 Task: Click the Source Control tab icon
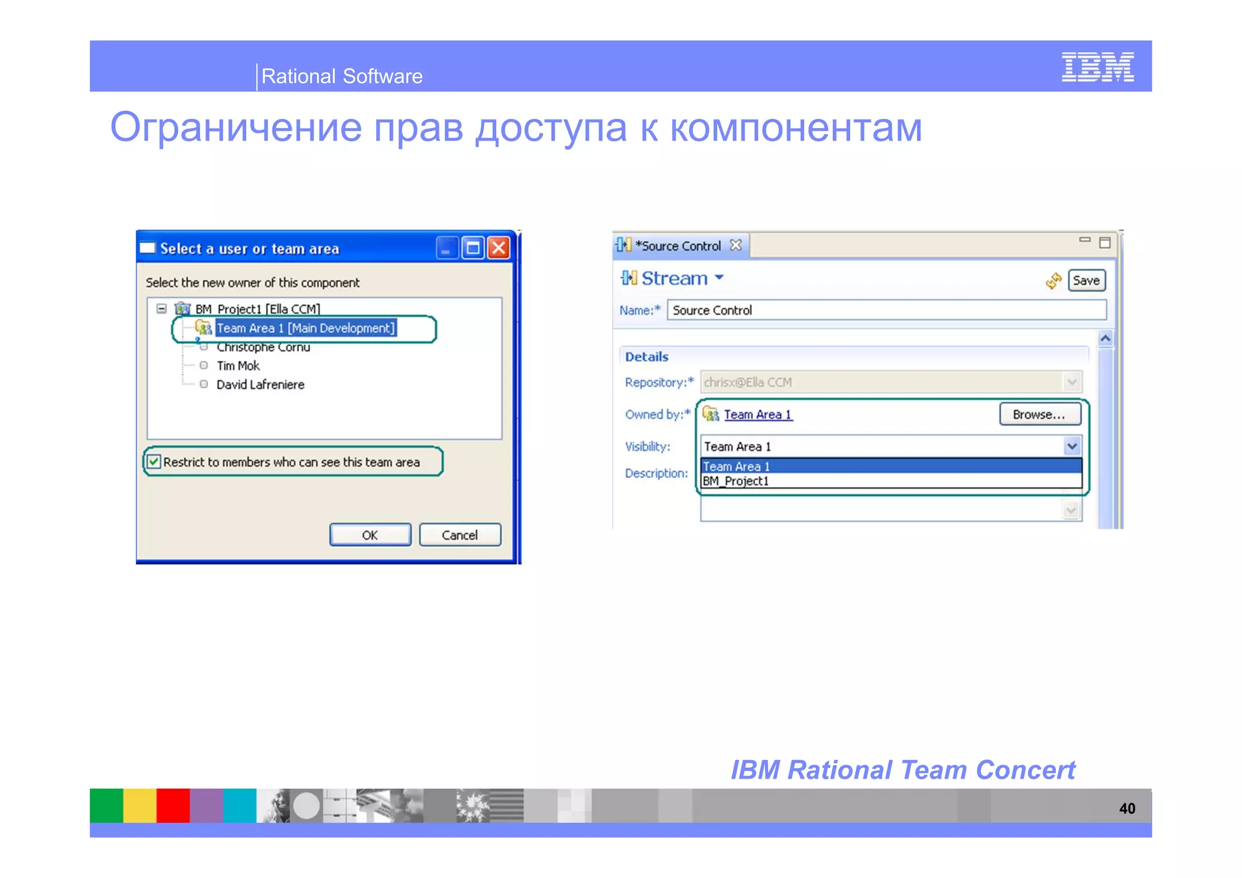[x=623, y=245]
